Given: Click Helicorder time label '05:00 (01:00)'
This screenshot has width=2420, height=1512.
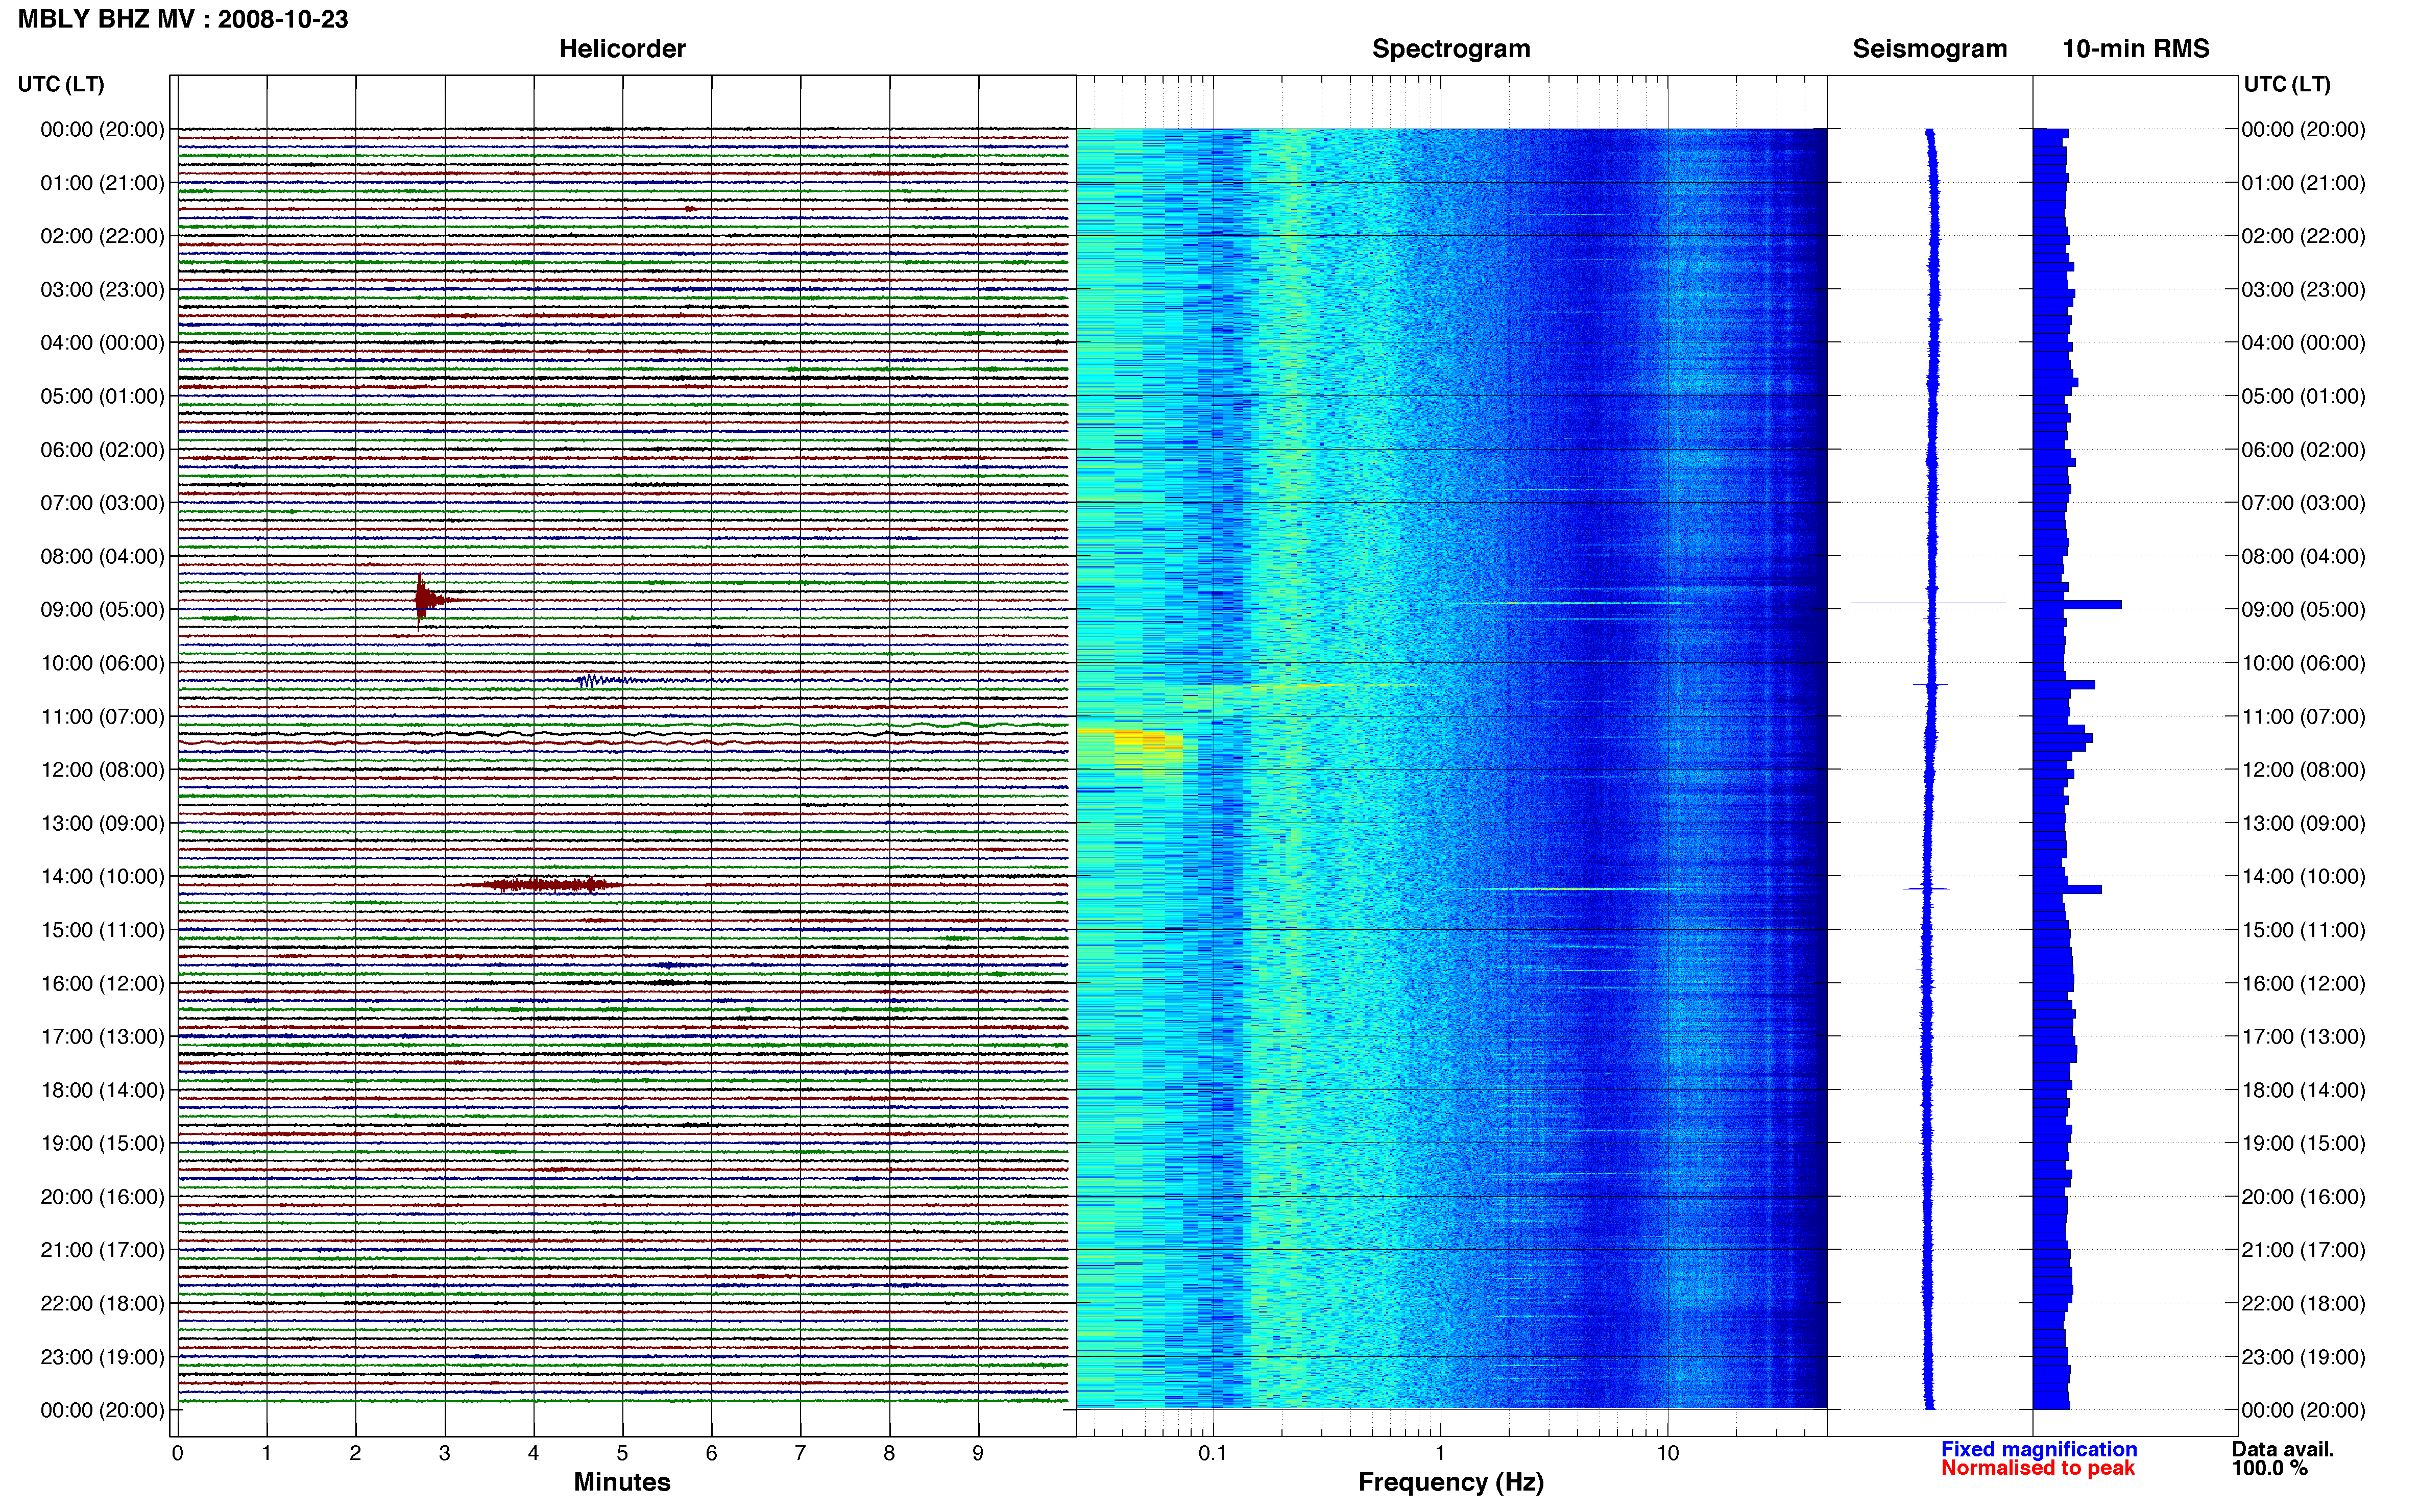Looking at the screenshot, I should (102, 396).
